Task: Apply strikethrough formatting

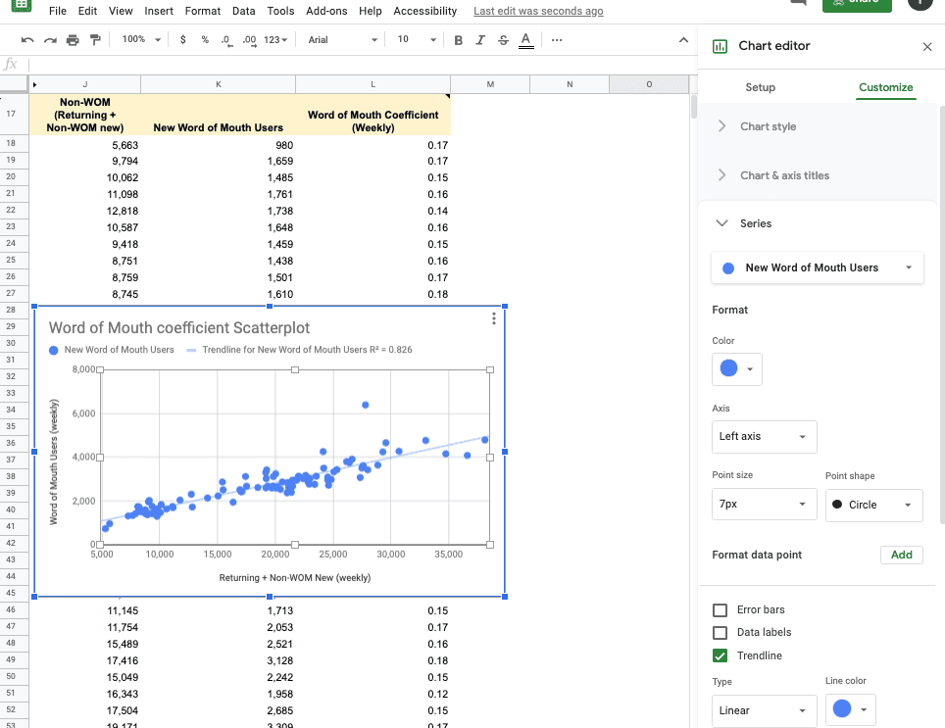Action: coord(503,40)
